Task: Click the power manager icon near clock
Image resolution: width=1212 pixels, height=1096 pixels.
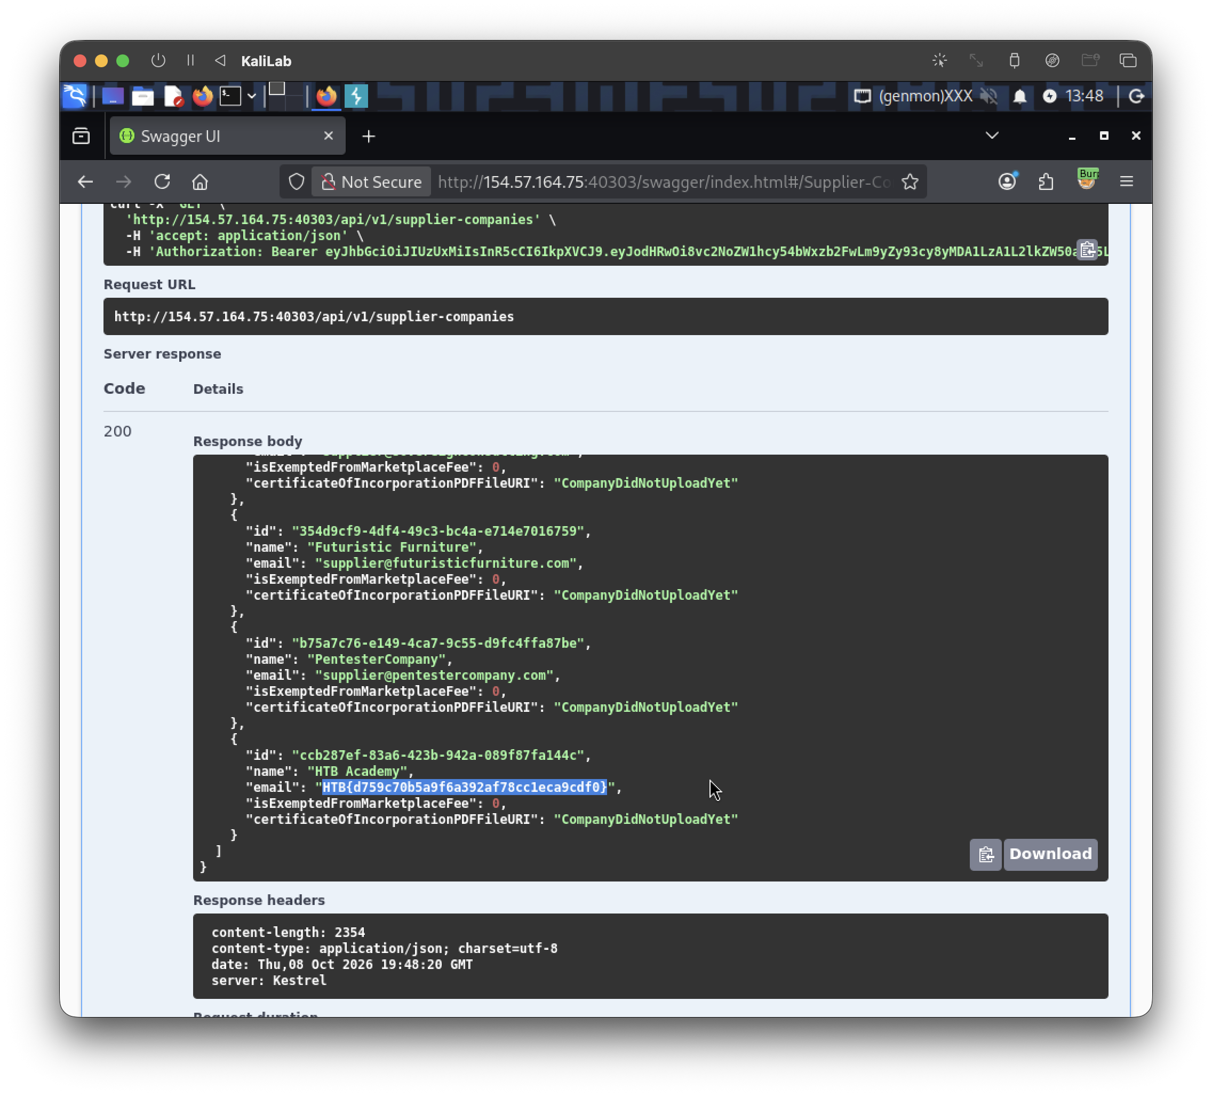Action: pos(1050,96)
